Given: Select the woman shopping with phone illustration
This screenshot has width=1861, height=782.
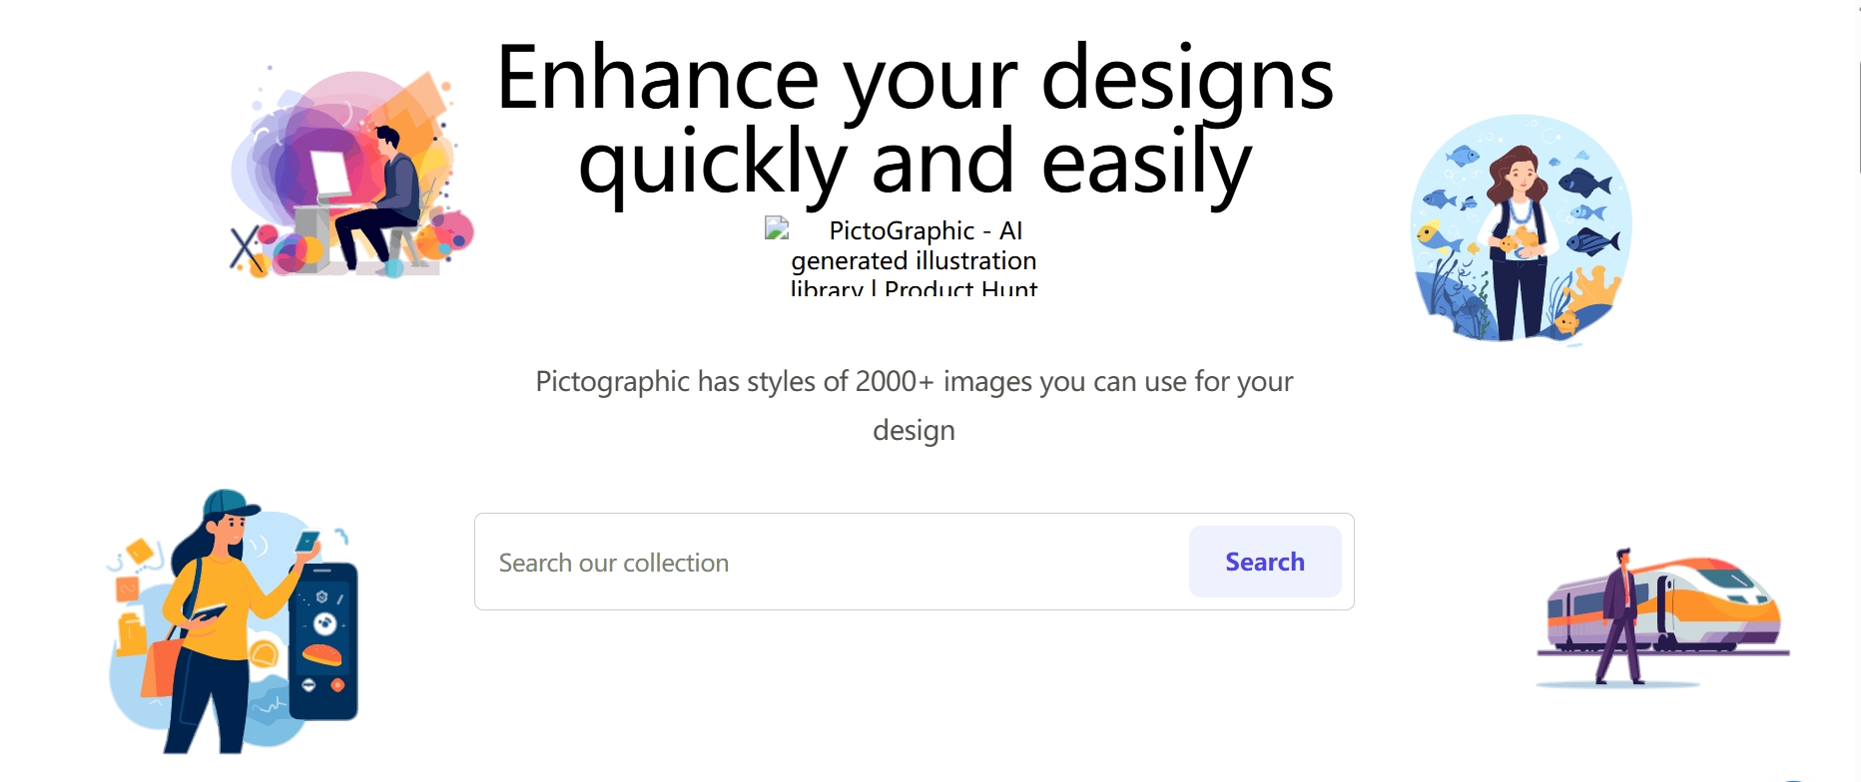Looking at the screenshot, I should [x=233, y=621].
